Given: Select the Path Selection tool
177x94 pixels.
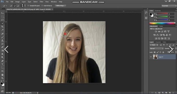Looking at the screenshot, I should point(2,68).
